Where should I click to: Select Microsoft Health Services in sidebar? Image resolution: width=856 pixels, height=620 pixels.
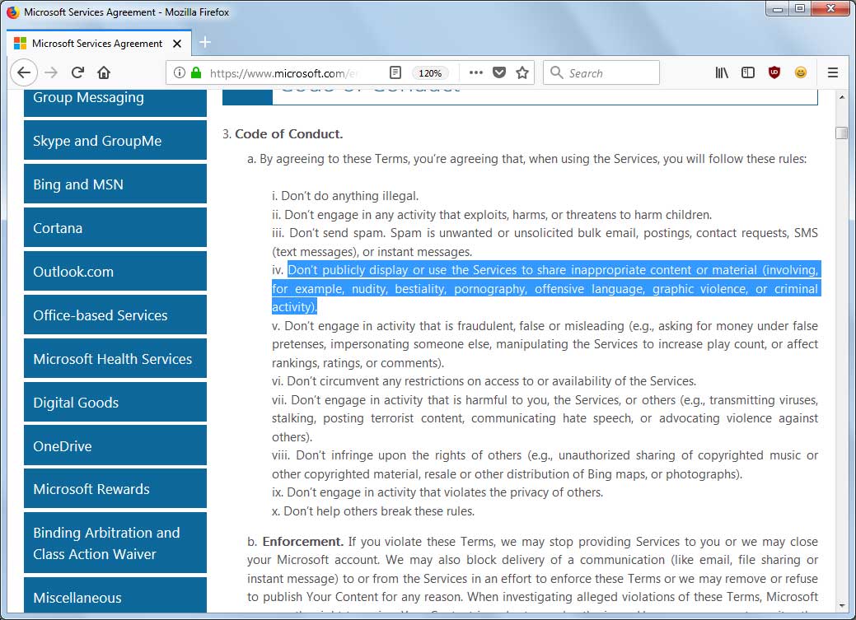coord(115,358)
